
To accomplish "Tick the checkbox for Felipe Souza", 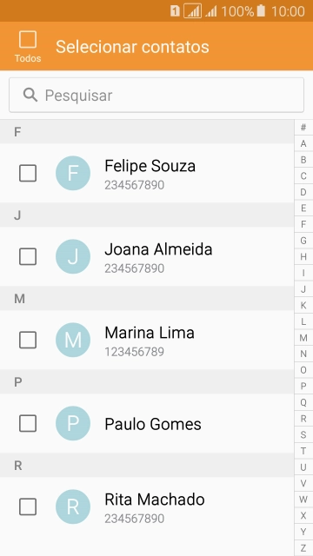I will pyautogui.click(x=28, y=173).
